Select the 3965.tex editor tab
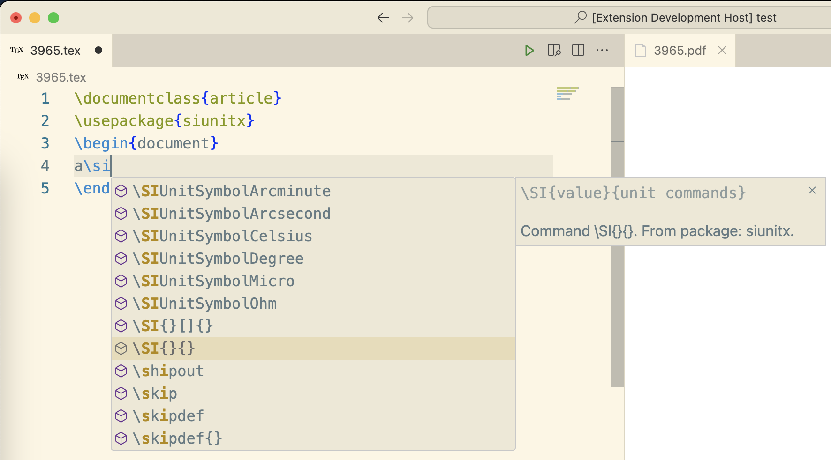Image resolution: width=831 pixels, height=460 pixels. pyautogui.click(x=55, y=50)
